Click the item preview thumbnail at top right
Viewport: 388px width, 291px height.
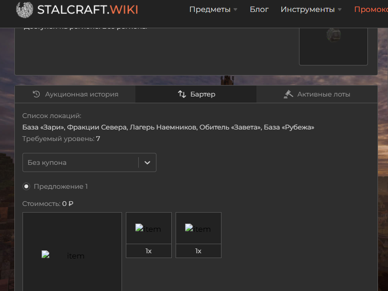(x=333, y=35)
